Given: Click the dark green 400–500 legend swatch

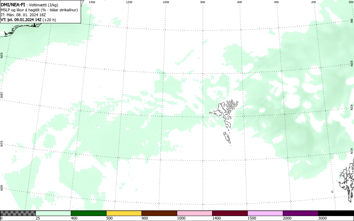Looking at the screenshot, I should (88, 213).
